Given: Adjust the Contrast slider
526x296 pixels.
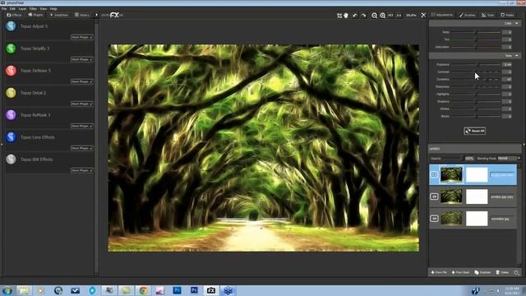Looking at the screenshot, I should (476, 72).
